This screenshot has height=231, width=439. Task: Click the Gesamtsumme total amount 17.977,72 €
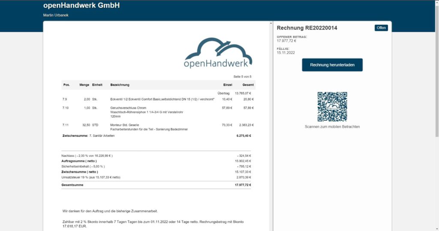click(x=243, y=185)
